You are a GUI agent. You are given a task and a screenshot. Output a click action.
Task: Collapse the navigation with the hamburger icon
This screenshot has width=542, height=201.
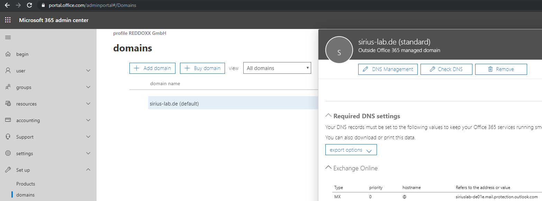8,37
